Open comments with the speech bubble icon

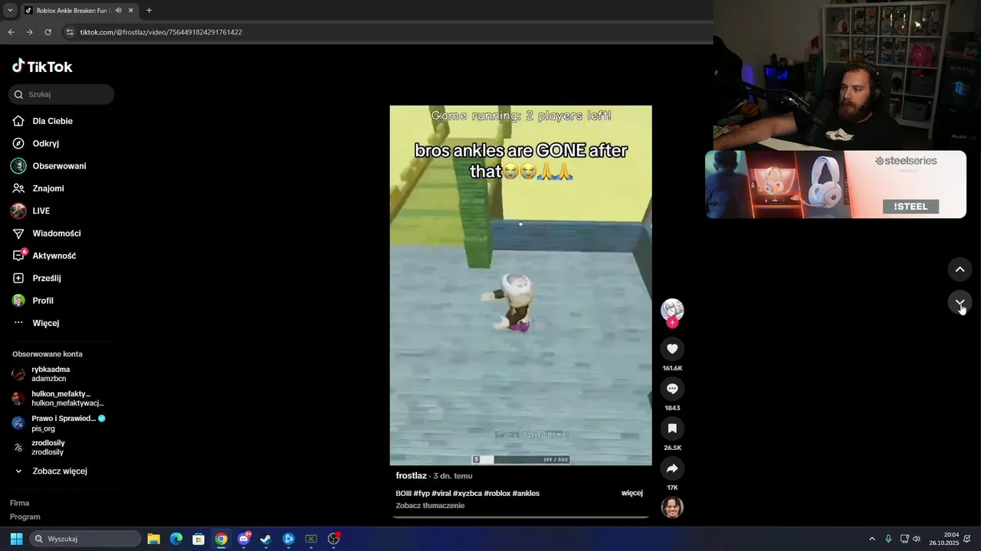(672, 389)
